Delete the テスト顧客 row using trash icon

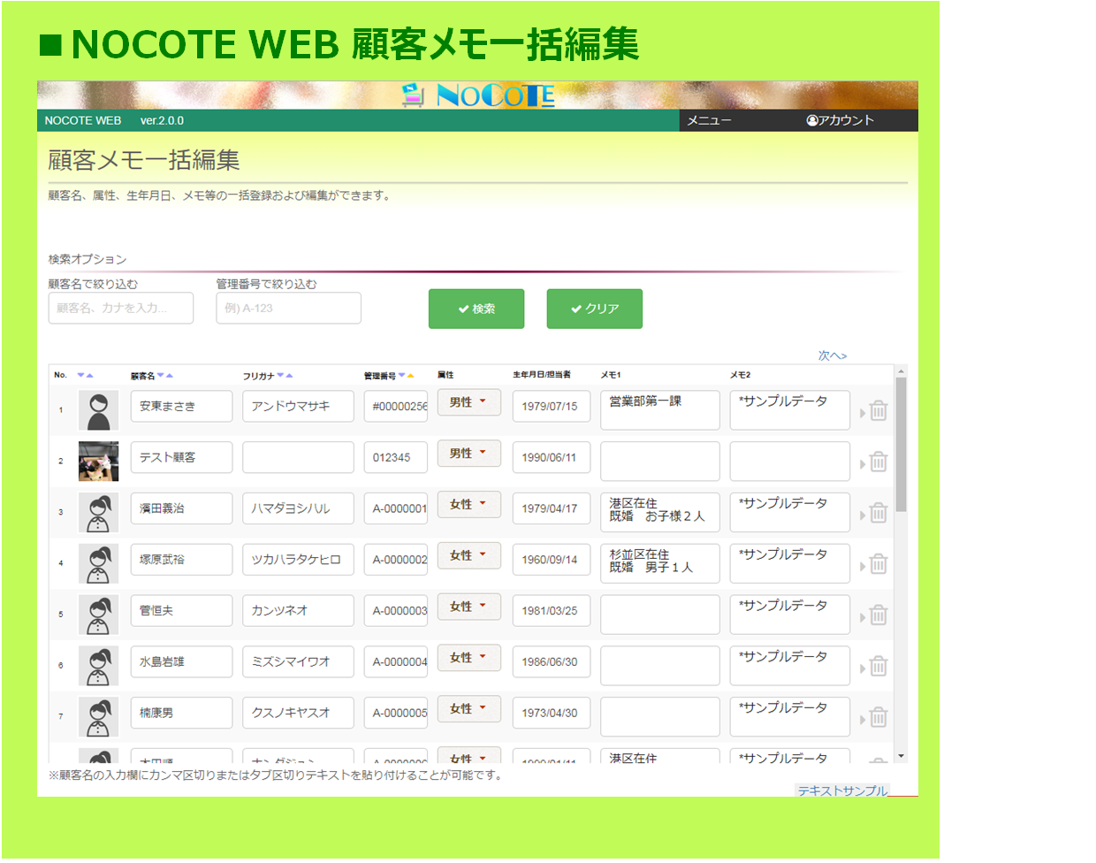(x=878, y=462)
